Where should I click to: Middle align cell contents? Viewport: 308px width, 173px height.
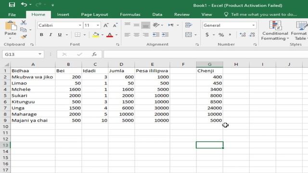point(136,25)
